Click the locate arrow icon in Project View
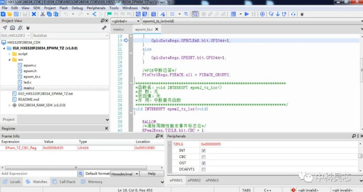This screenshot has width=363, height=192. point(5,28)
